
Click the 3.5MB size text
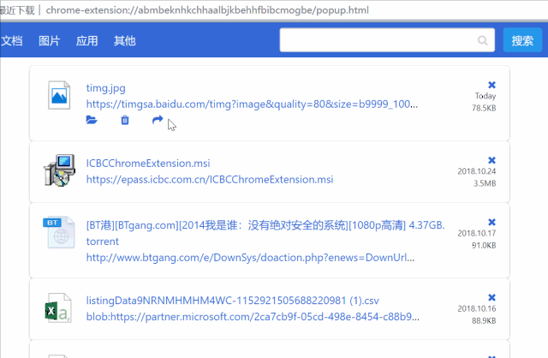click(x=485, y=183)
